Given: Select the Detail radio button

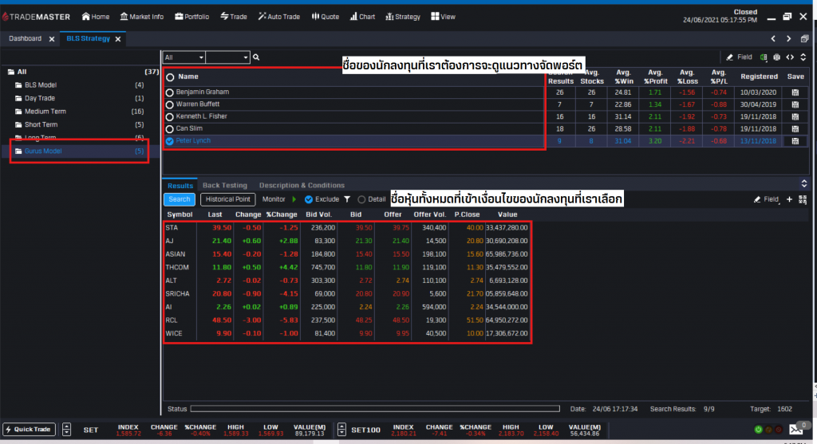Looking at the screenshot, I should [x=361, y=199].
